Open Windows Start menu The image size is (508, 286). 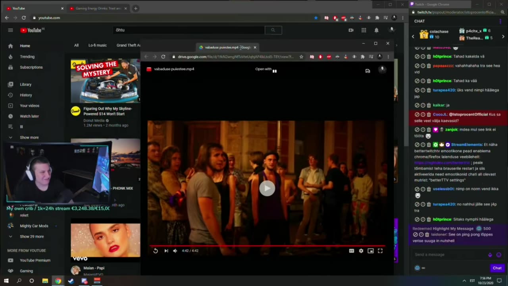[7, 281]
